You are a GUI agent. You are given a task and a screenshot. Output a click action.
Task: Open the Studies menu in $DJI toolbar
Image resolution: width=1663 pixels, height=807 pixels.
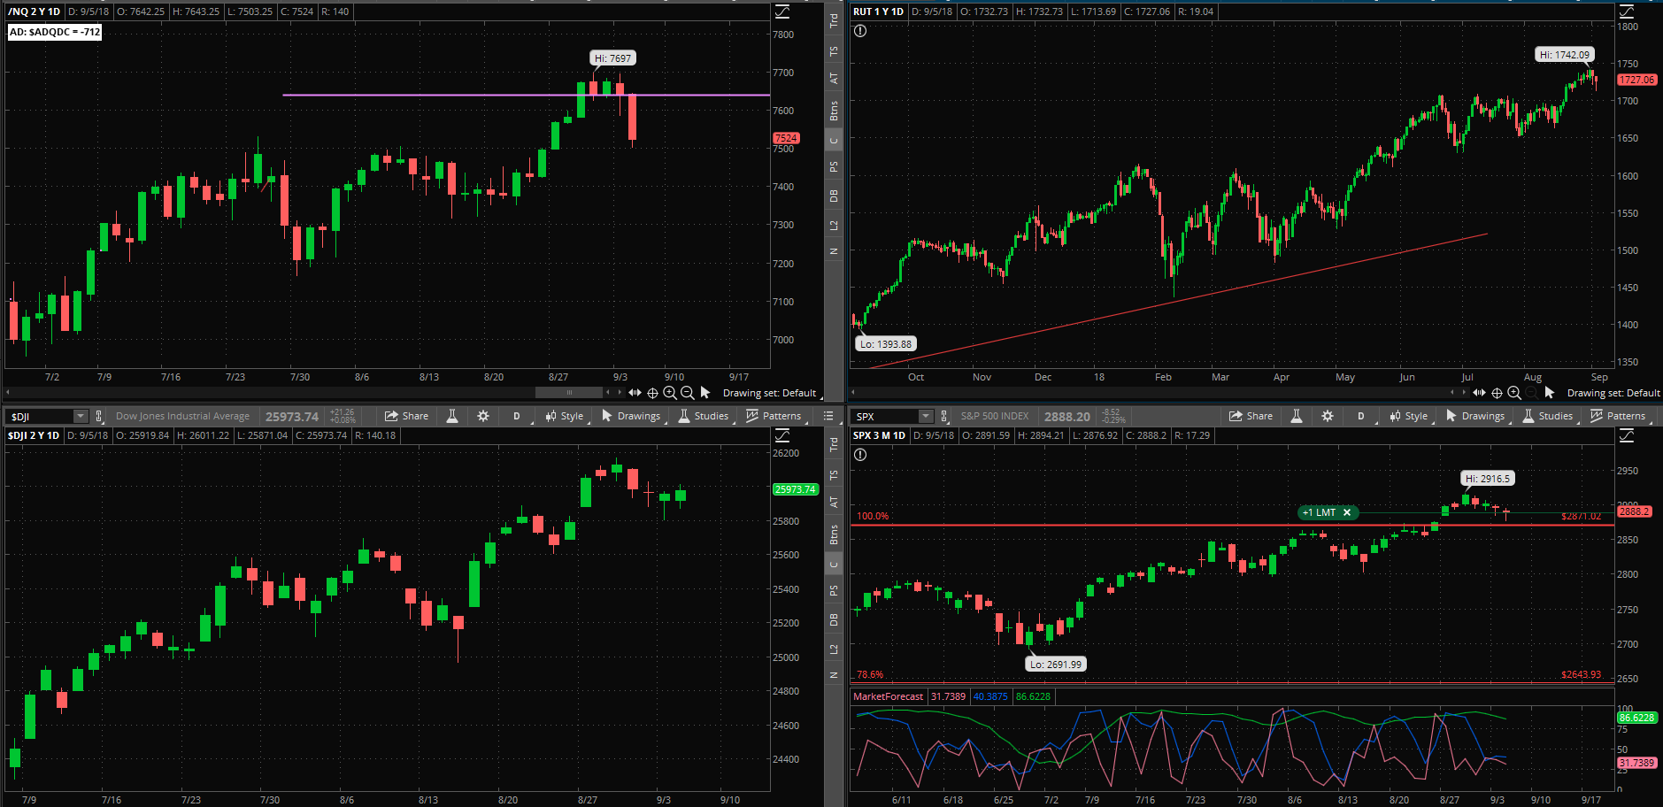pos(704,416)
